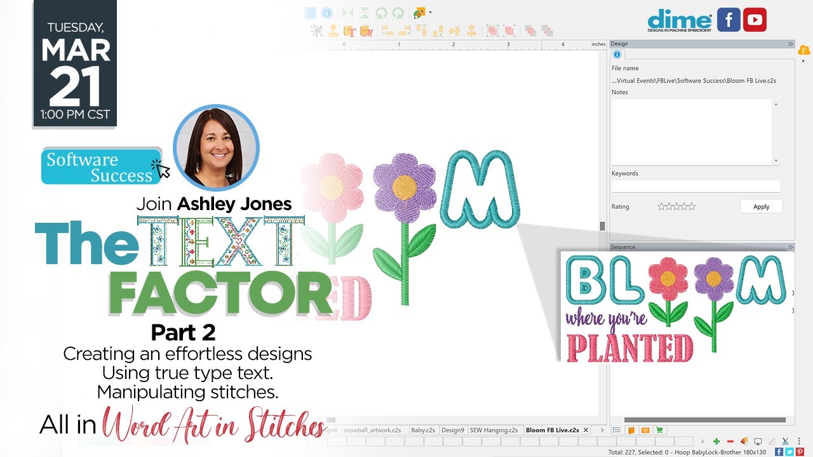813x457 pixels.
Task: Click the eraser icon in bottom toolbar
Action: click(744, 441)
